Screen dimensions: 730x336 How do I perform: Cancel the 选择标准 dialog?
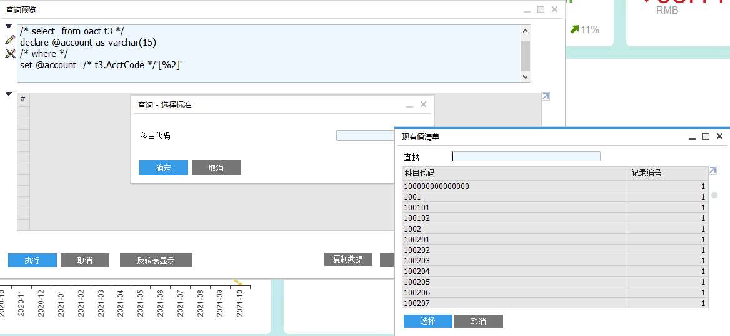coord(216,168)
